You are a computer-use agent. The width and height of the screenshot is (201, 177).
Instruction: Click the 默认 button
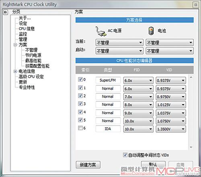[x=153, y=164]
